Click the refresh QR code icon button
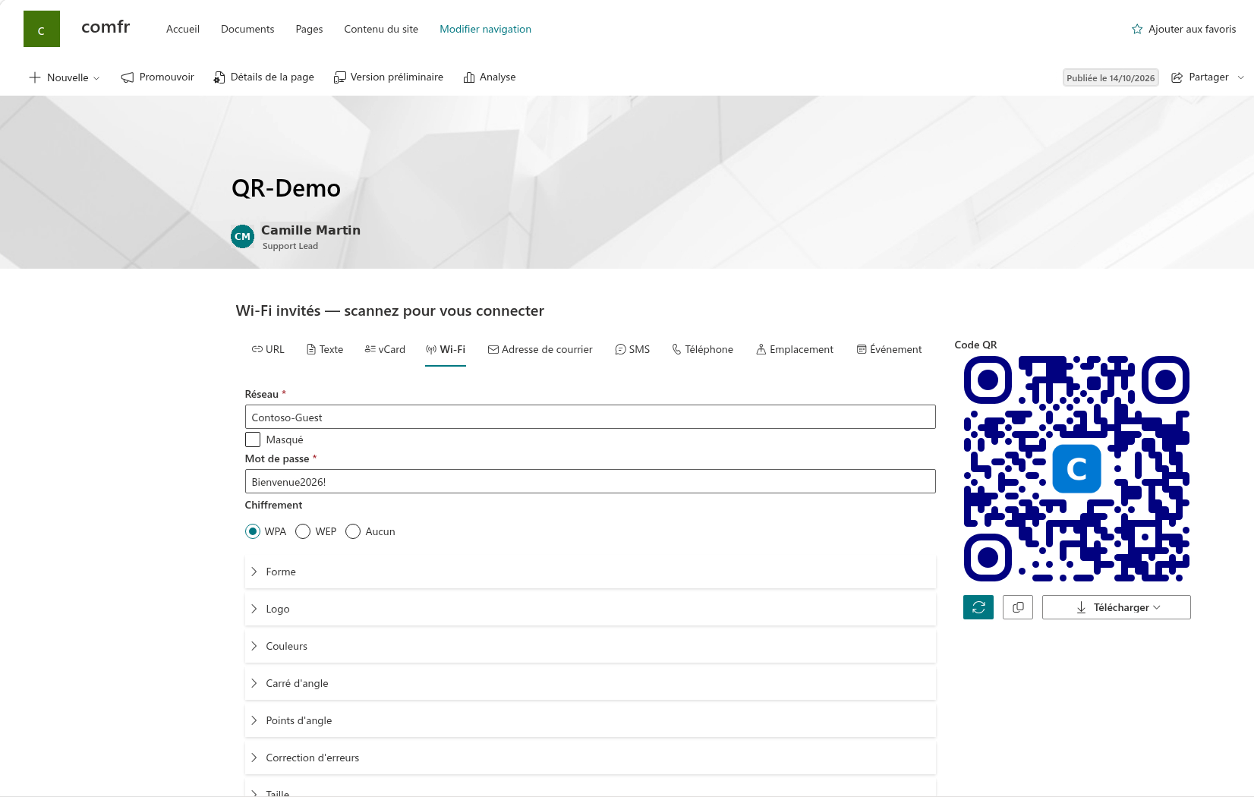 point(978,607)
